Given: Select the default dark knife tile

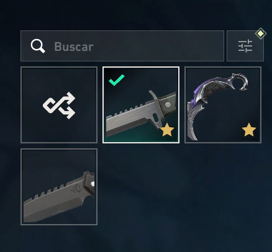Looking at the screenshot, I should coord(59,187).
